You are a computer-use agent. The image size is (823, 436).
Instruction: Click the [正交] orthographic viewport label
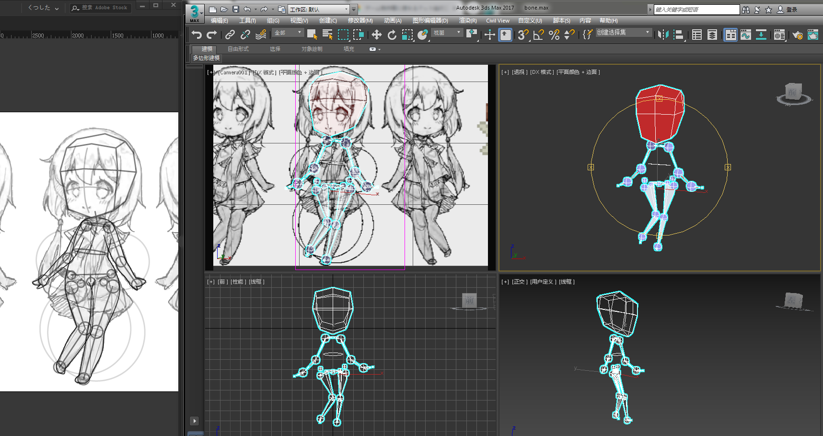(x=520, y=282)
